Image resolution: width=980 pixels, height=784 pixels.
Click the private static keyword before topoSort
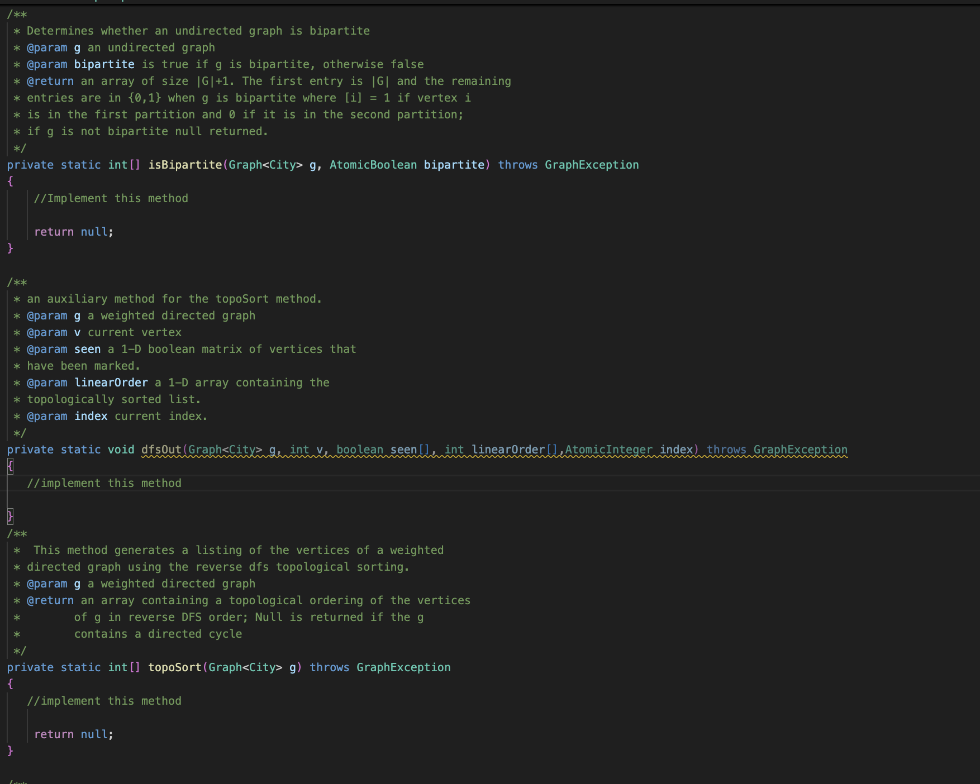56,667
